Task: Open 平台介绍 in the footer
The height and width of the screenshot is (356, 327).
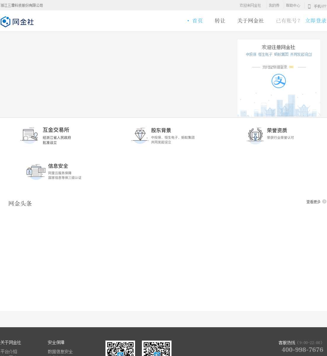Action: point(9,352)
